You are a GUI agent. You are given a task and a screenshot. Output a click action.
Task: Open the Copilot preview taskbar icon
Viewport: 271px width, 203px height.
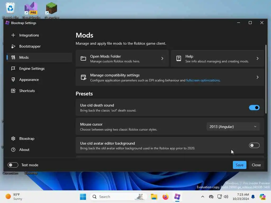pos(263,197)
